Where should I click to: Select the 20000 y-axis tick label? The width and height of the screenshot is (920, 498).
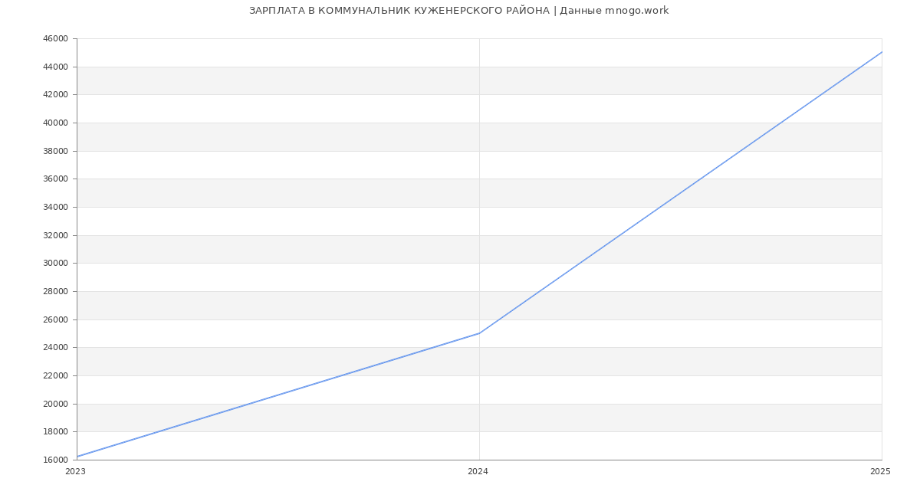pos(55,405)
